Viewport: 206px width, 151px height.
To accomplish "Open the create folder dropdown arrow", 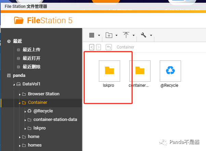I will 116,35.
